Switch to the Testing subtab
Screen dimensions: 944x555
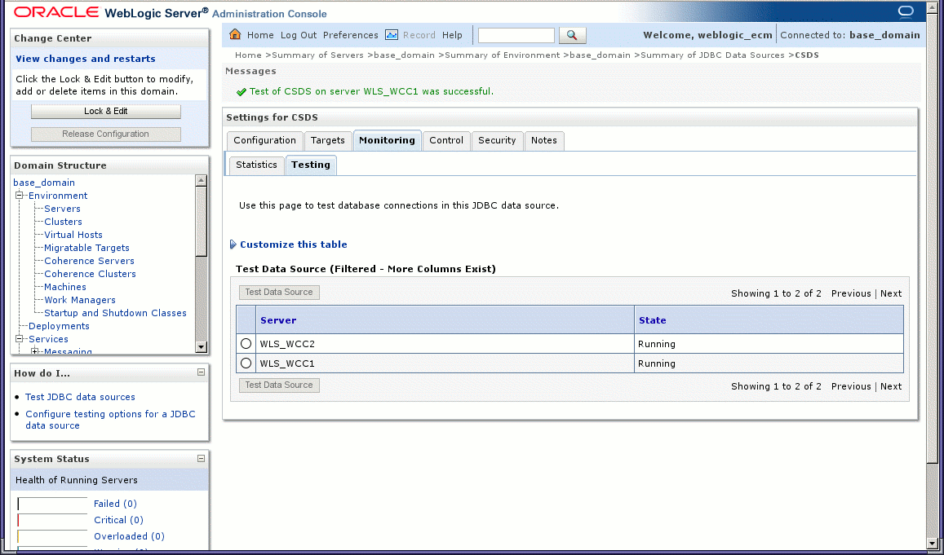tap(311, 165)
